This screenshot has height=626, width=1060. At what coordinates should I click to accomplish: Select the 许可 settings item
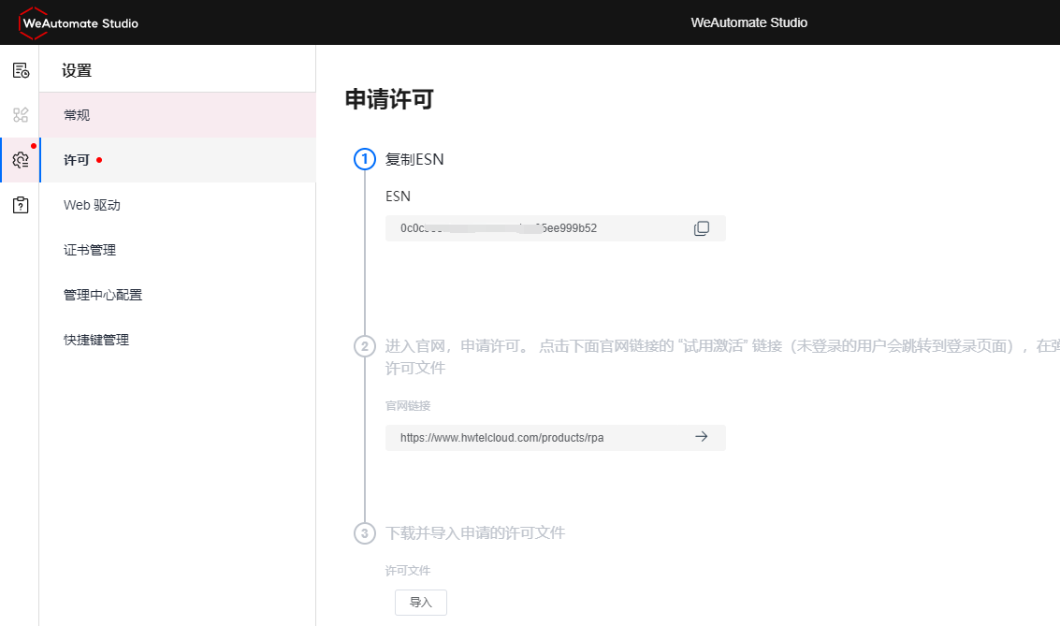(x=177, y=160)
